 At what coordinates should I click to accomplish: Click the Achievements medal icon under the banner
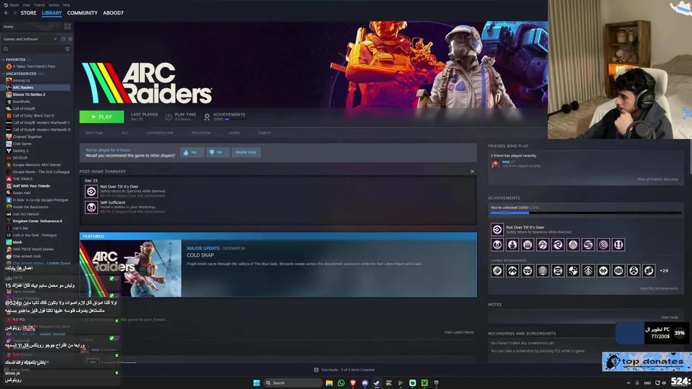click(207, 117)
